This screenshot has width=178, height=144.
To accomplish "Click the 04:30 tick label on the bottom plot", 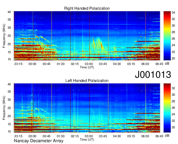I will (117, 136).
